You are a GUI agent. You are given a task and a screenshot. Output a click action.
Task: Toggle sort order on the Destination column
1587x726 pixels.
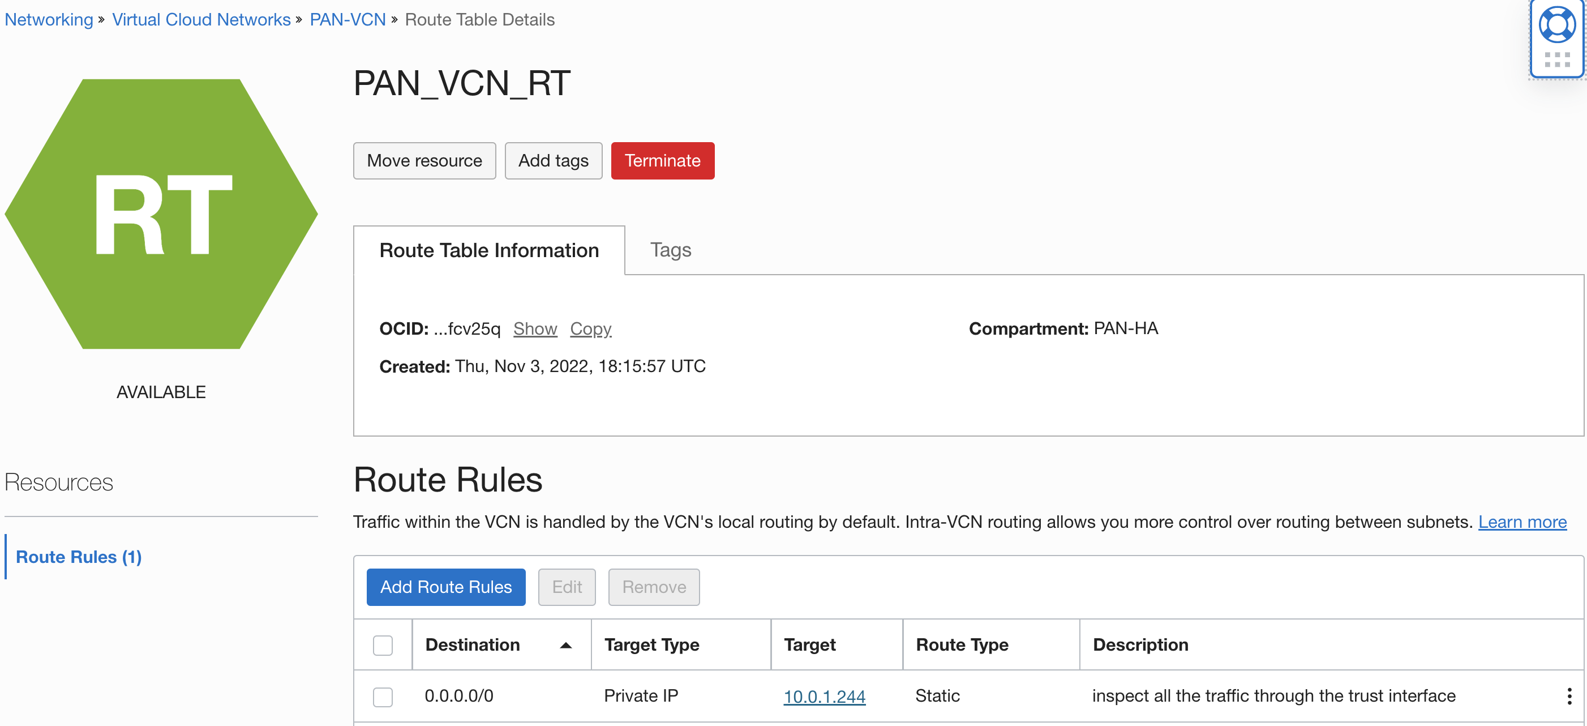point(564,646)
